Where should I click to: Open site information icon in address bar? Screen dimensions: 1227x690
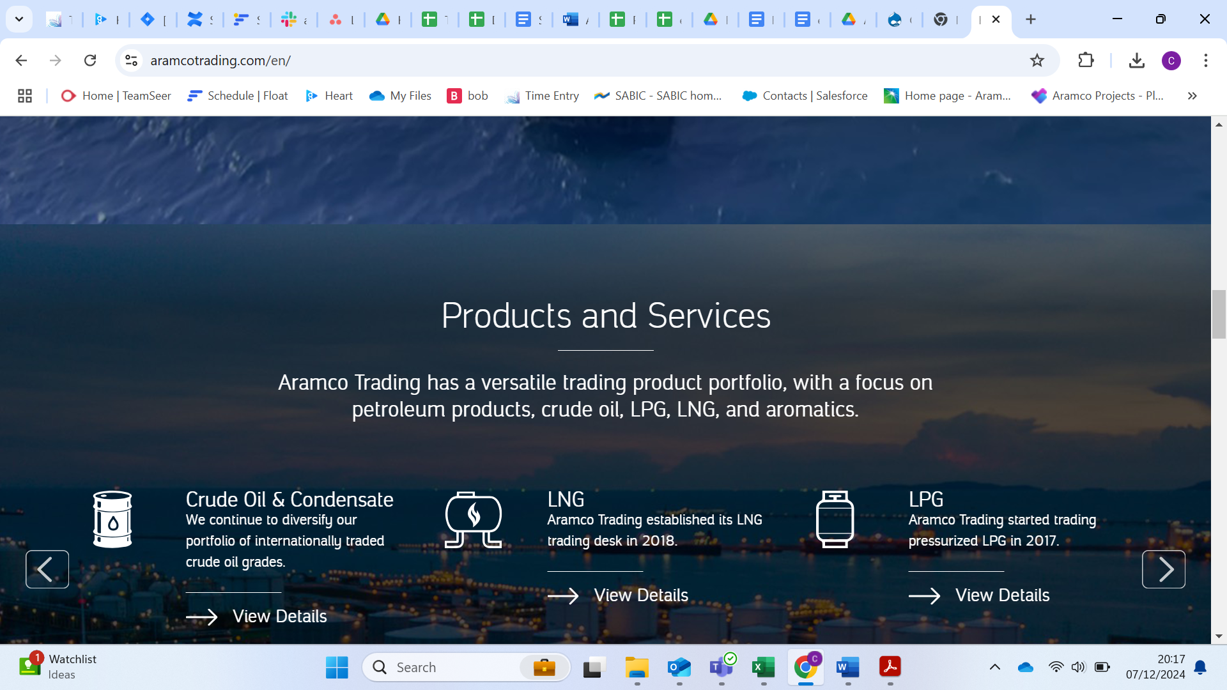click(131, 60)
